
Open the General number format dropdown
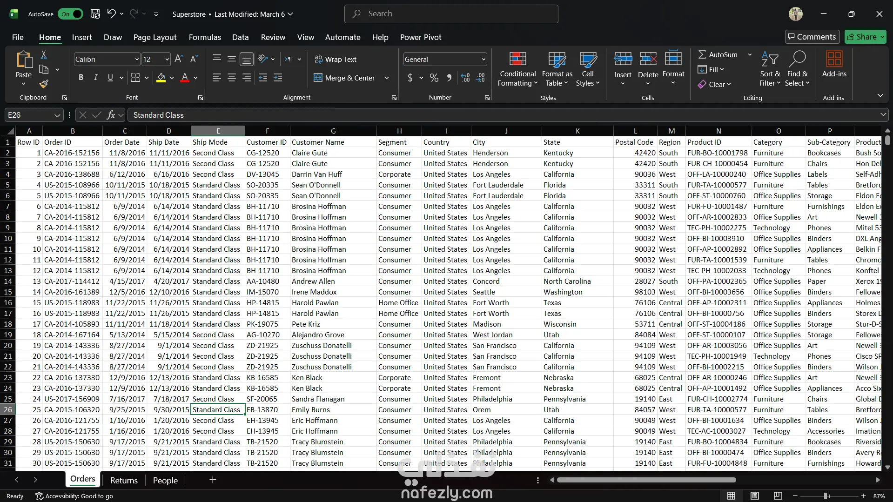point(483,60)
